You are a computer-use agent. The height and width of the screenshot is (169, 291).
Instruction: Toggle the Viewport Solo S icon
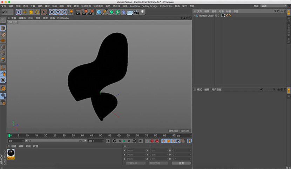point(3,80)
